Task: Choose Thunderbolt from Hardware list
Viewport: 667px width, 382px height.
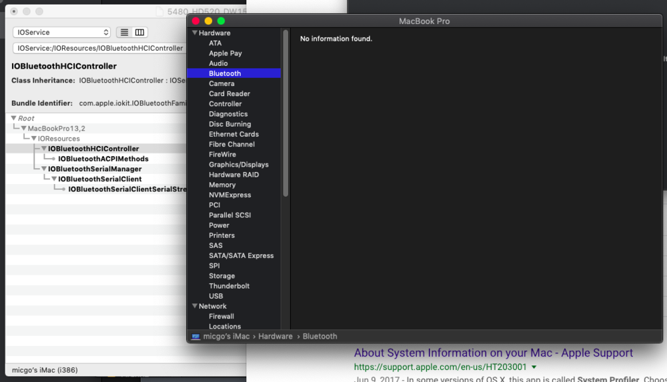Action: pyautogui.click(x=229, y=286)
